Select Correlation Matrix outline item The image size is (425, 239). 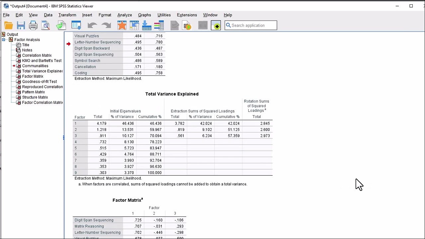click(x=37, y=55)
